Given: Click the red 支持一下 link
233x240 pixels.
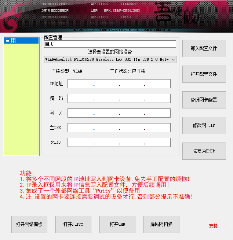Looking at the screenshot, I should click(x=218, y=226).
